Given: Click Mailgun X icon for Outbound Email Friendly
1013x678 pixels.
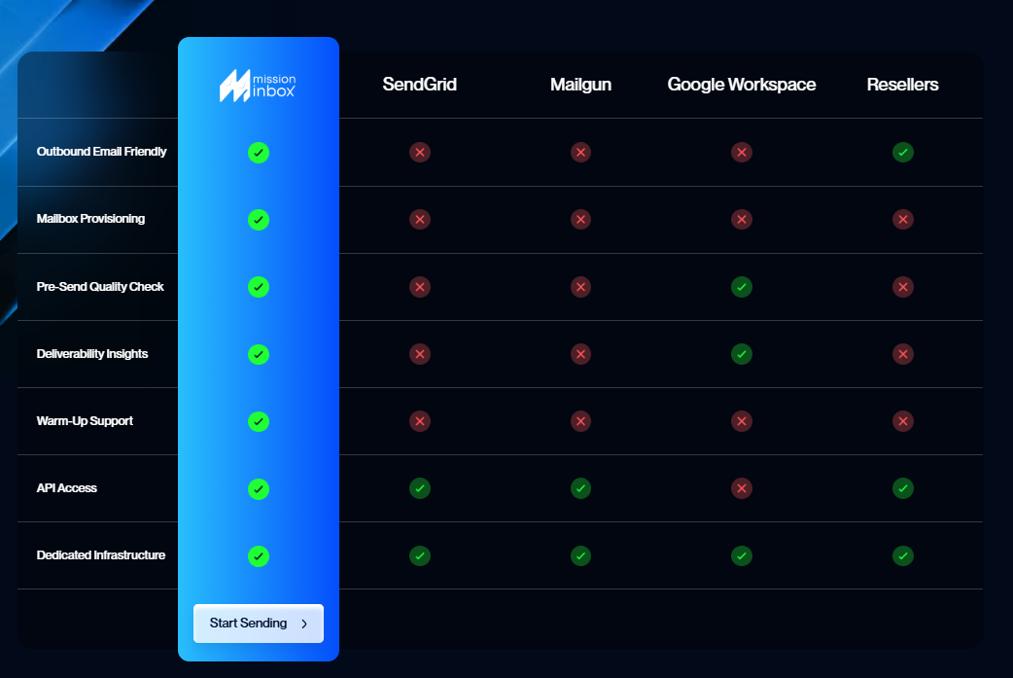Looking at the screenshot, I should click(x=580, y=153).
